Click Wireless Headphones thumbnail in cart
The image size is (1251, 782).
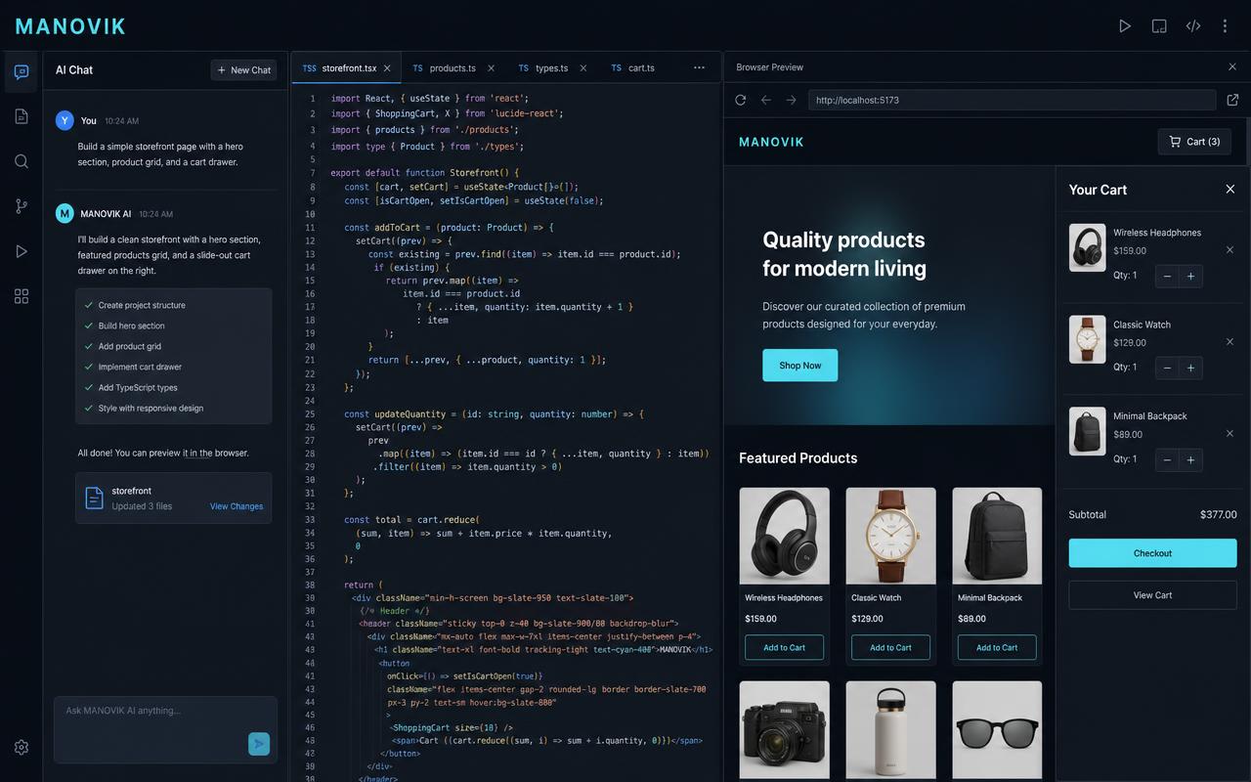[1087, 248]
